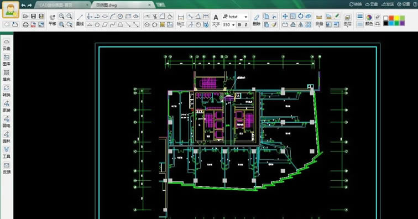This screenshot has width=418, height=219.
Task: Click the 发送 send button
Action: pyautogui.click(x=388, y=4)
